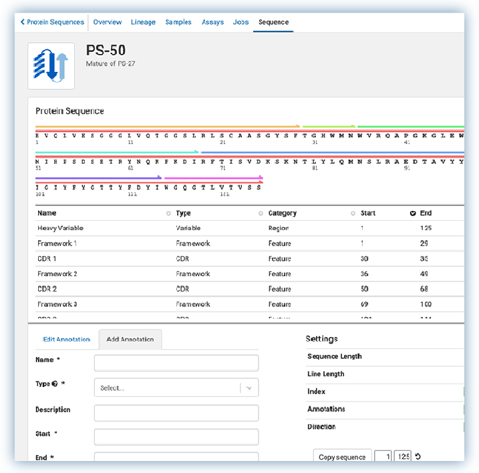Click the Heavy Variable end value 125

click(426, 228)
